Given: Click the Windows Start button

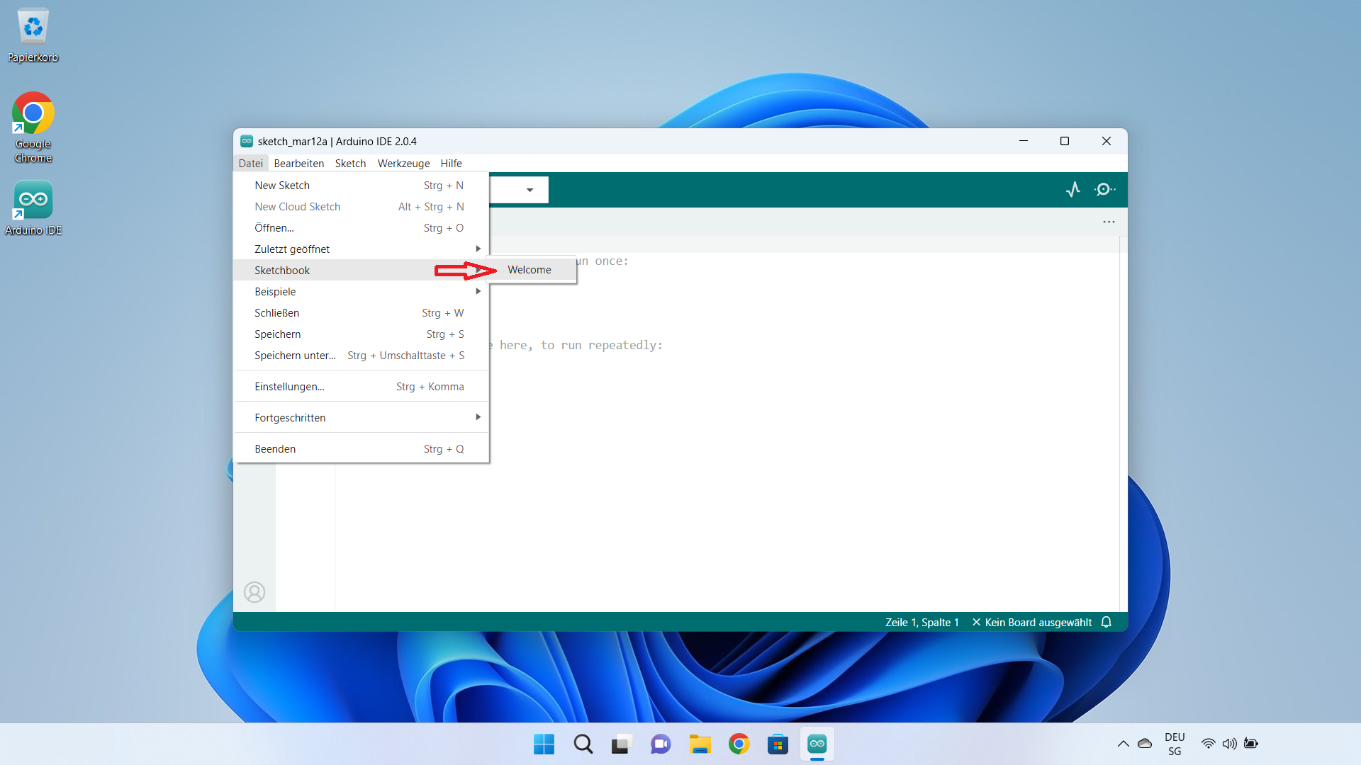Looking at the screenshot, I should point(544,744).
